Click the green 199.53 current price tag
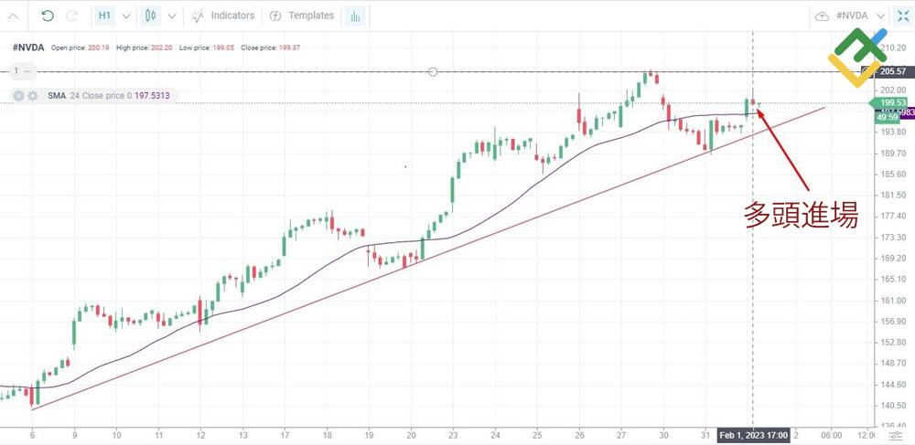 pyautogui.click(x=888, y=103)
